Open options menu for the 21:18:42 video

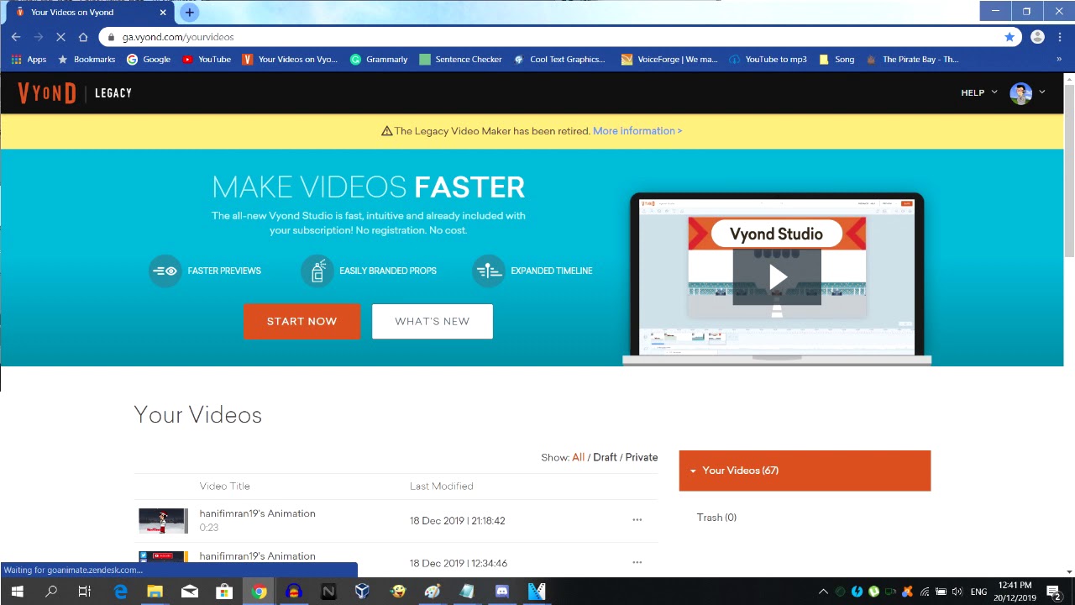(637, 520)
